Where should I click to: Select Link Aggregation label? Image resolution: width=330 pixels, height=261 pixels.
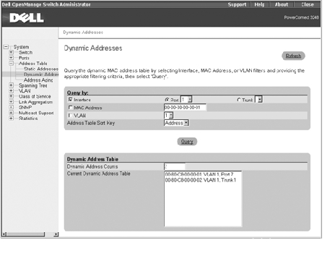[35, 102]
